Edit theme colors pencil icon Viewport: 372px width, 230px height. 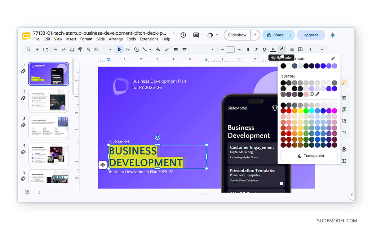point(333,58)
